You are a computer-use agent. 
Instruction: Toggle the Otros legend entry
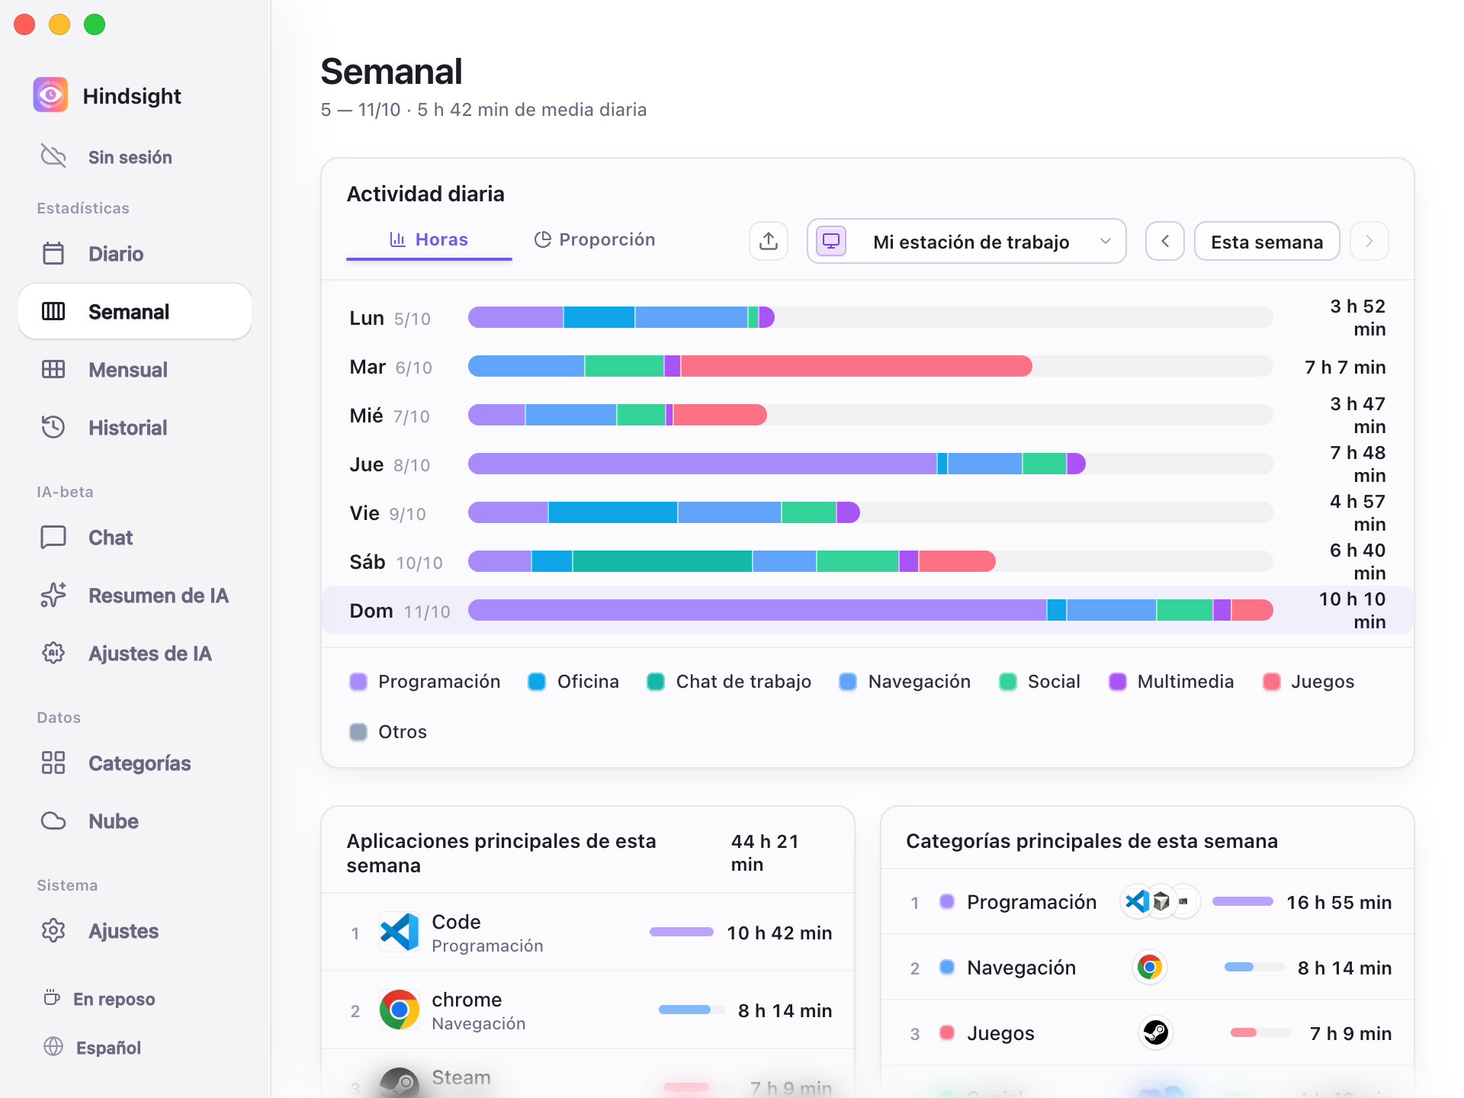[x=388, y=731]
